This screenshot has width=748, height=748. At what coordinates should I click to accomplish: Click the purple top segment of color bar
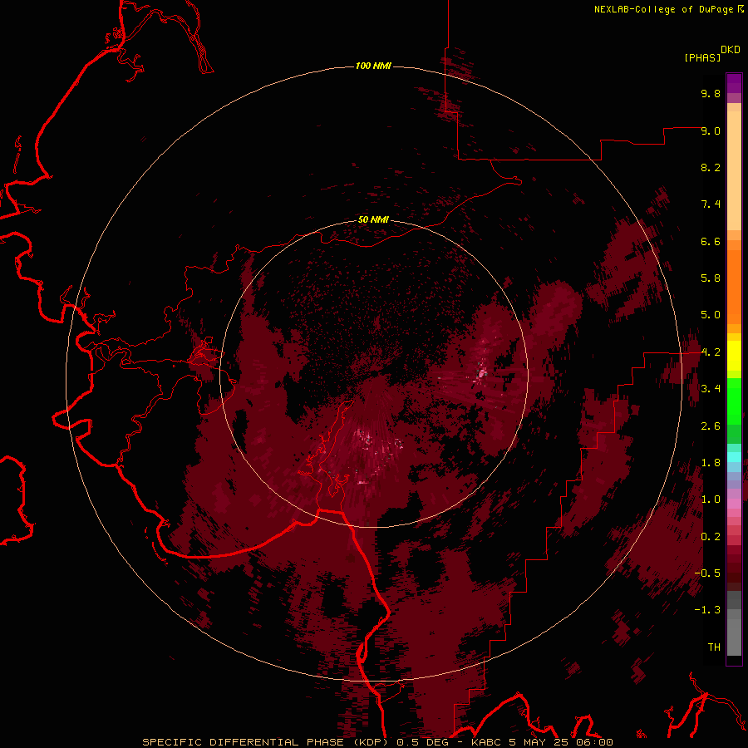pyautogui.click(x=734, y=83)
